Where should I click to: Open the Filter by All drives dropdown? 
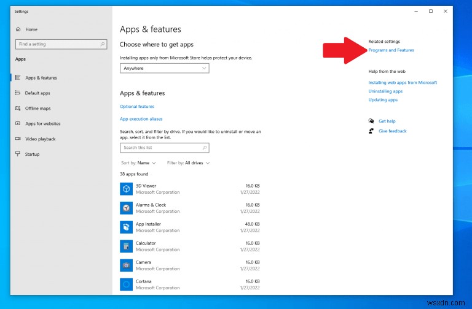(189, 162)
